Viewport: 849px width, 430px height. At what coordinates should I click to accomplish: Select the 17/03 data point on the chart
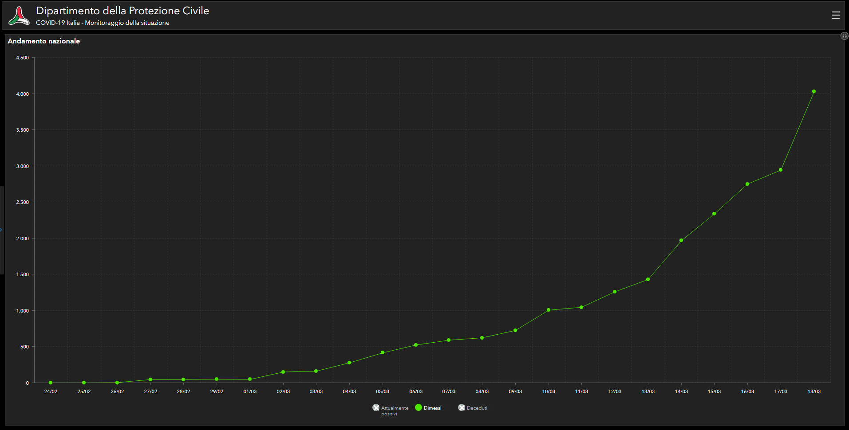pos(781,170)
